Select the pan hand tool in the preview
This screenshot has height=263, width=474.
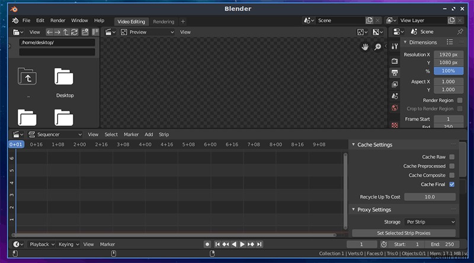click(x=366, y=47)
